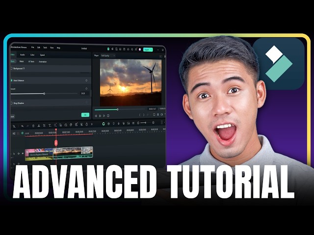Click the timeline zoom slider handle
The image size is (314, 235).
tap(145, 123)
